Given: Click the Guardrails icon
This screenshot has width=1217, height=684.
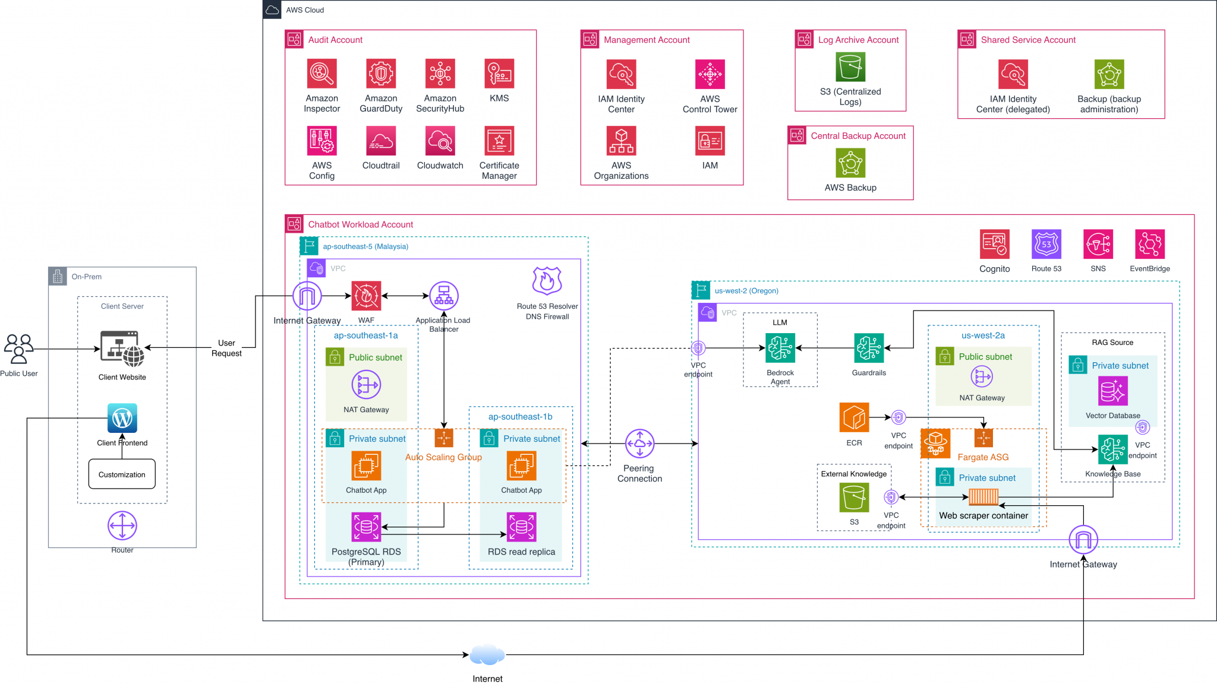Looking at the screenshot, I should pos(869,348).
